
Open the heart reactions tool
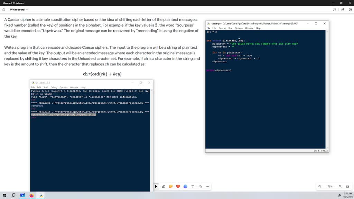click(x=178, y=187)
